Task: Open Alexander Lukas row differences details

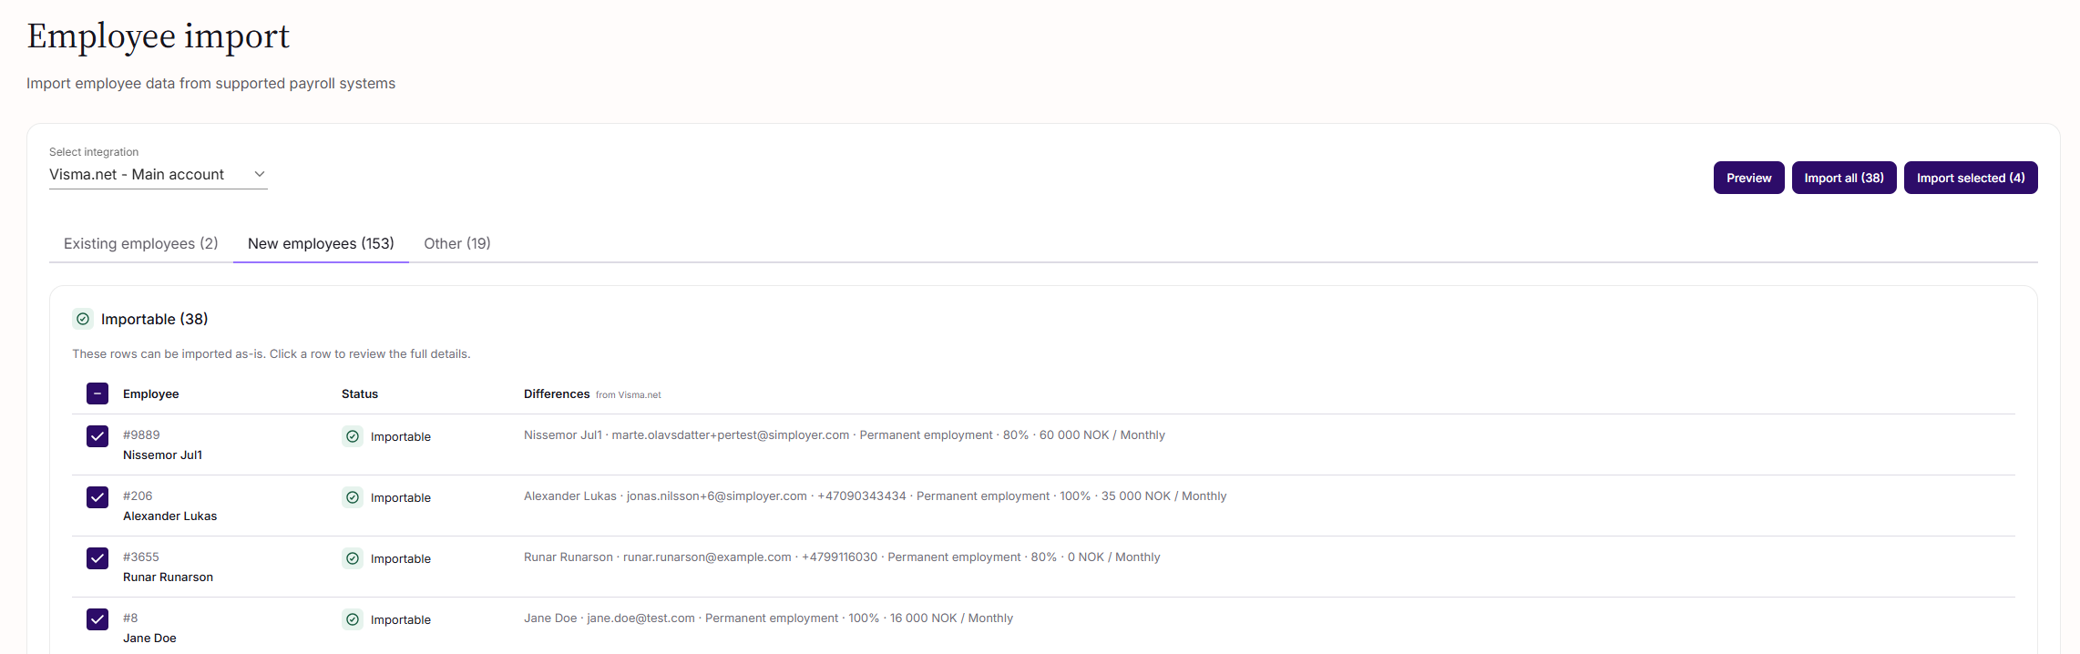Action: (875, 496)
